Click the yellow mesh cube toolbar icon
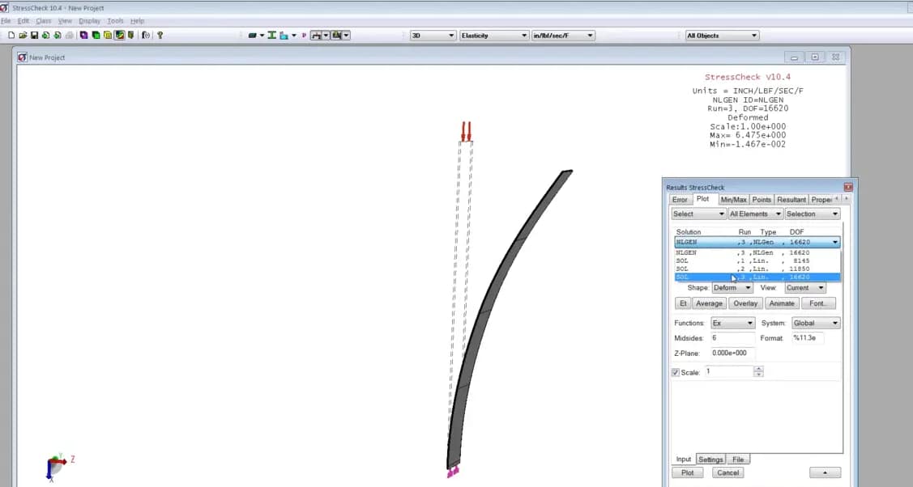Viewport: 913px width, 487px height. coord(107,35)
